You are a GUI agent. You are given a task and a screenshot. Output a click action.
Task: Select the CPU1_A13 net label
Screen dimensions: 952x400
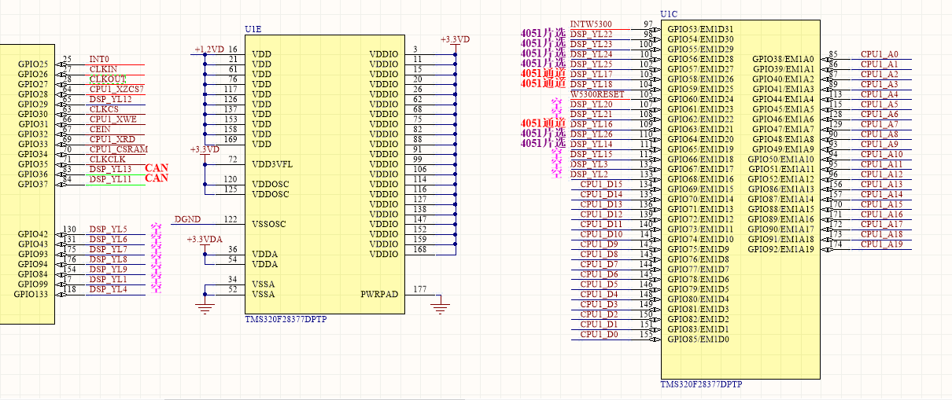coord(882,185)
